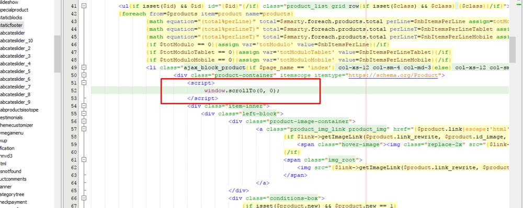The height and width of the screenshot is (208, 523).
Task: Collapse the left-block div fold on line 55
Action: 84,114
